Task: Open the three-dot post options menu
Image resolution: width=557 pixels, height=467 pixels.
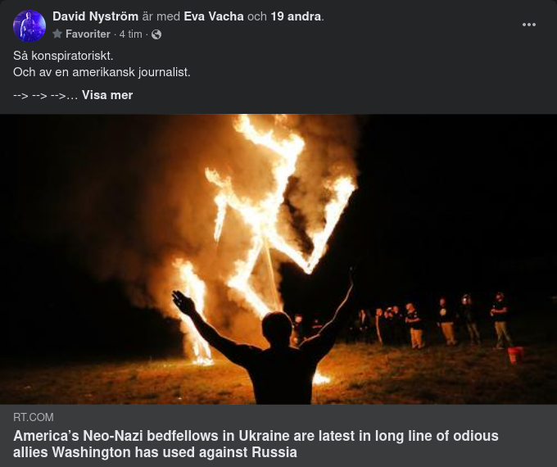Action: (529, 25)
